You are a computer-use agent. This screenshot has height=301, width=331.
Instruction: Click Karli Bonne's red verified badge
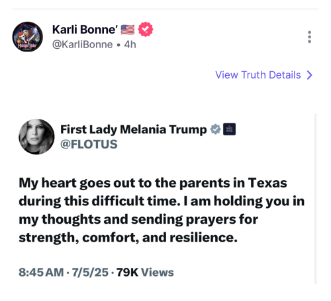tap(146, 29)
